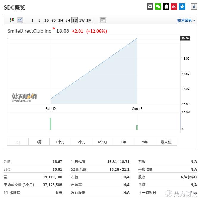Click the Sep 12 volume bar
This screenshot has height=201, width=201.
click(x=51, y=124)
